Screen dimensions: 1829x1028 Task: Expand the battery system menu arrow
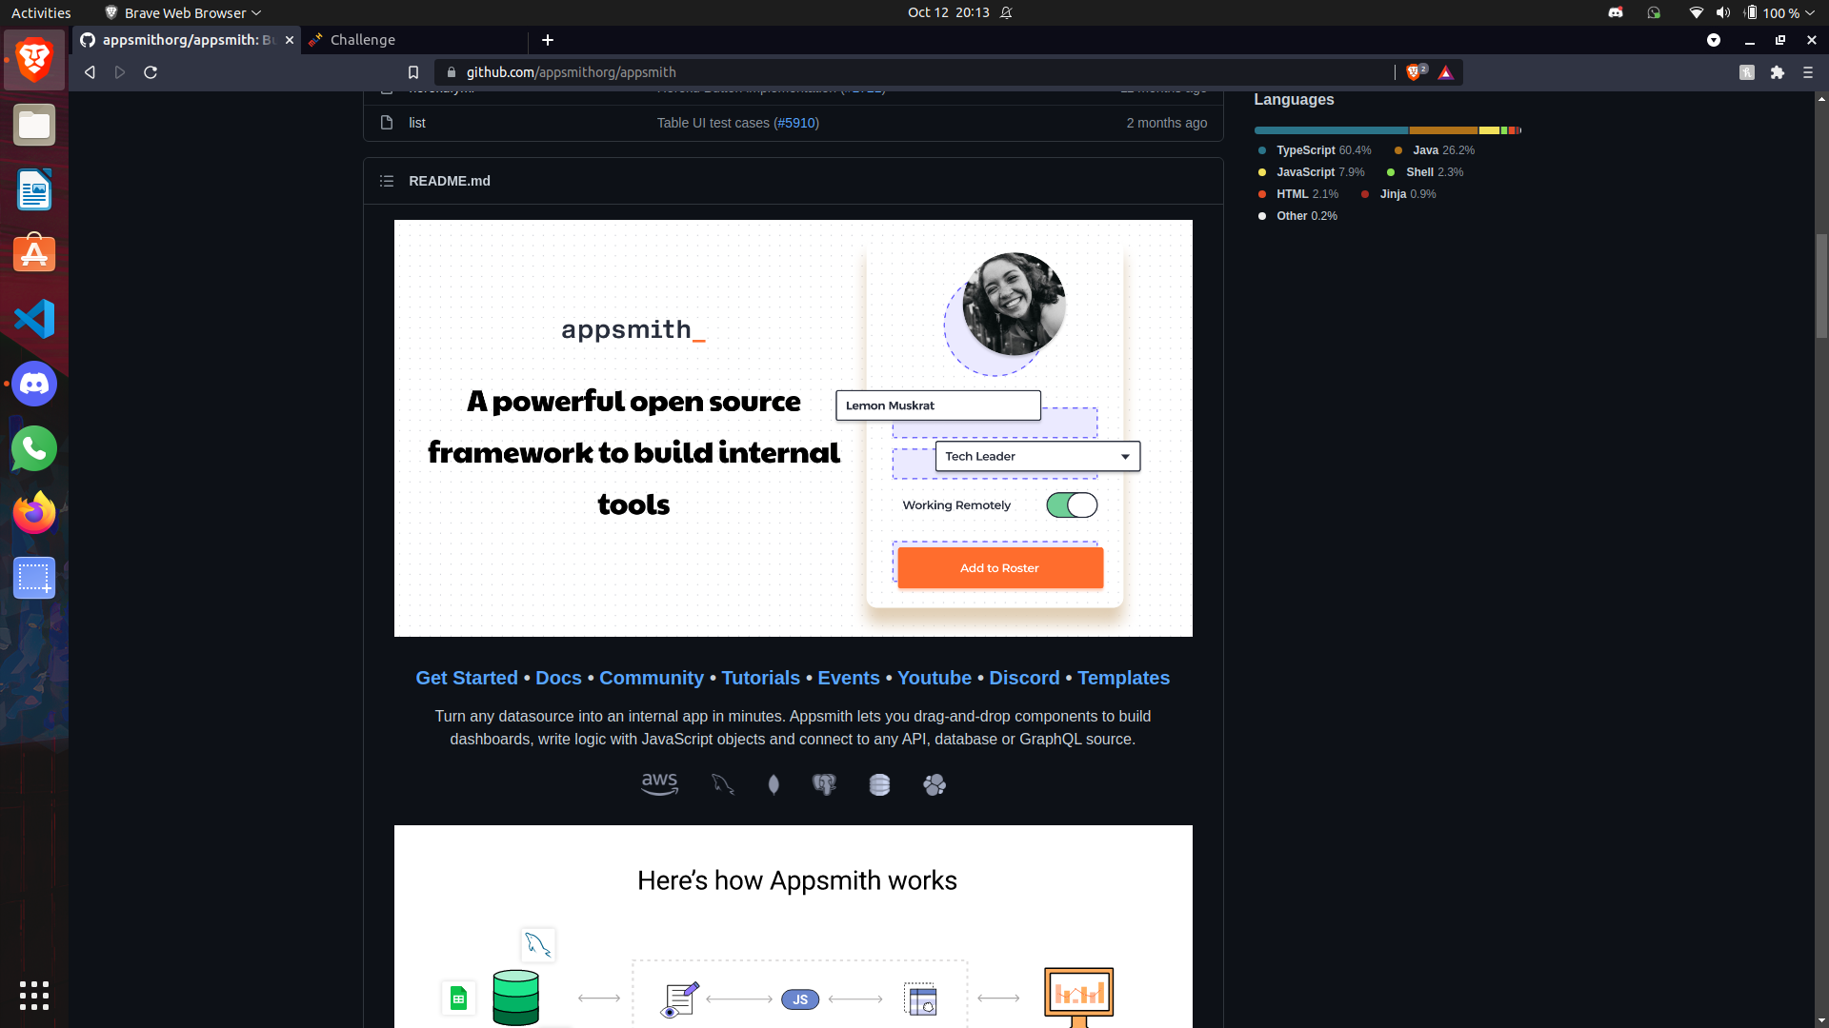pyautogui.click(x=1810, y=13)
